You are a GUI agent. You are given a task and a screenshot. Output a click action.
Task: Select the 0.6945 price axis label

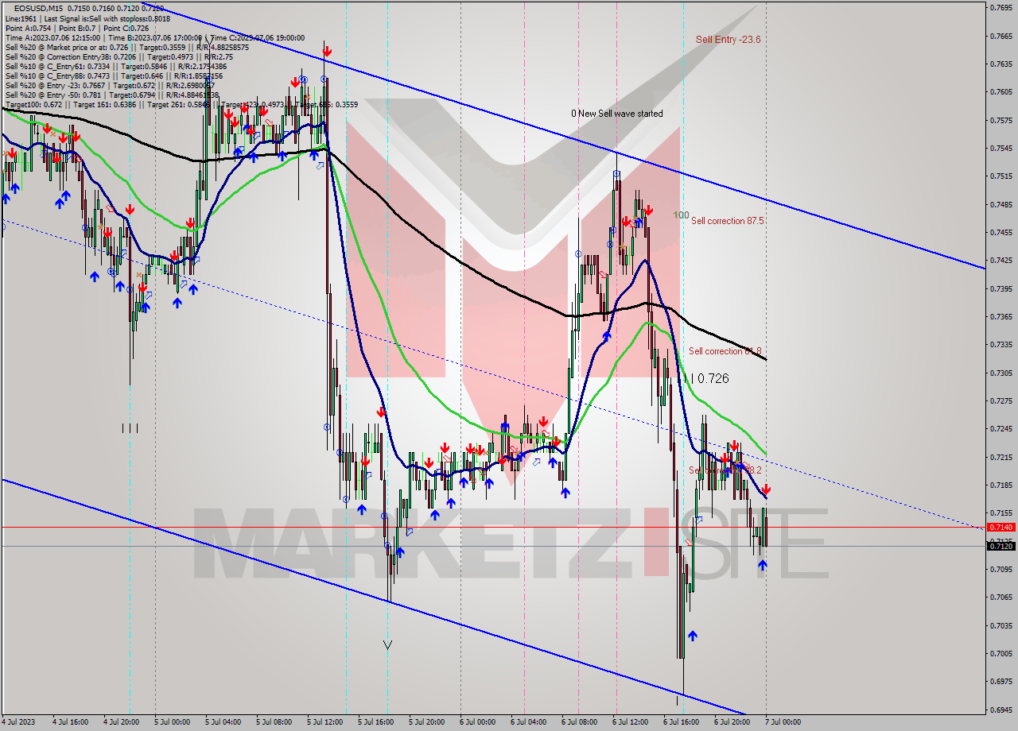pyautogui.click(x=1001, y=710)
